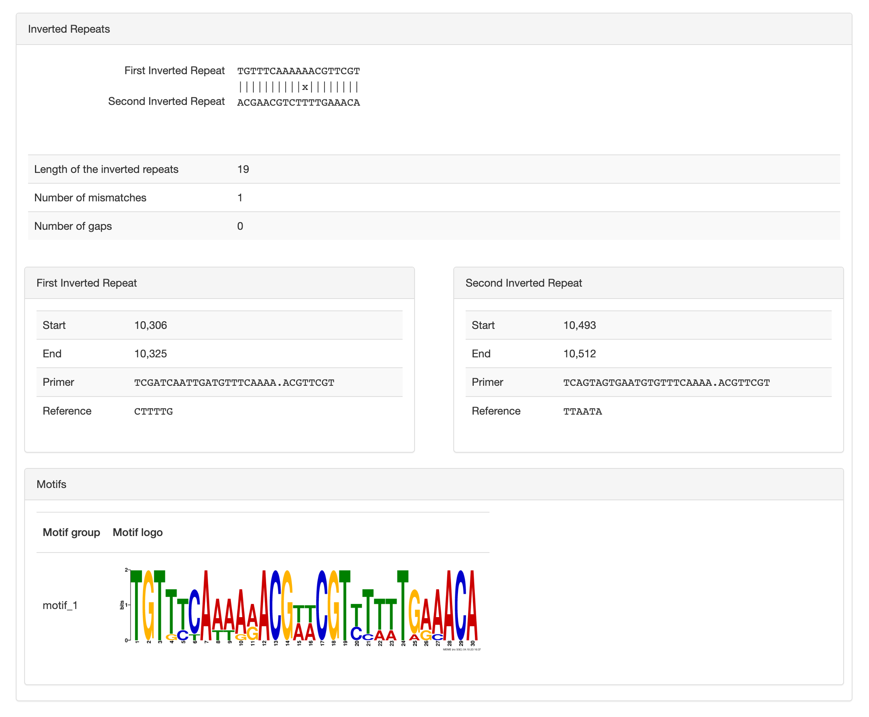Click the Second Inverted Repeat panel heading
Viewport: 869px width, 717px height.
524,283
